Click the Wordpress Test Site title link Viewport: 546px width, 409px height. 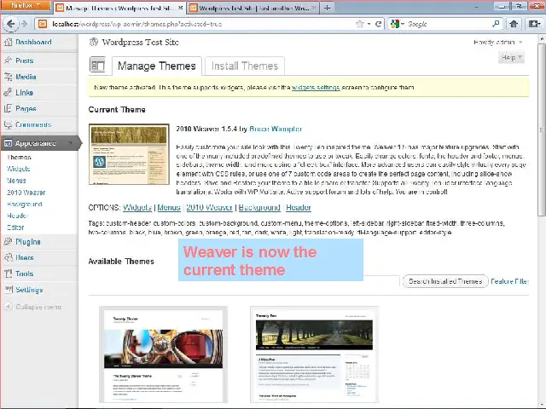coord(140,43)
